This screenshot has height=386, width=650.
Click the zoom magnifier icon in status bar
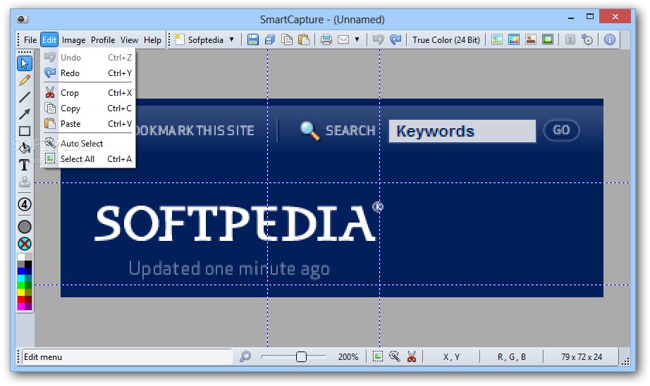click(245, 356)
